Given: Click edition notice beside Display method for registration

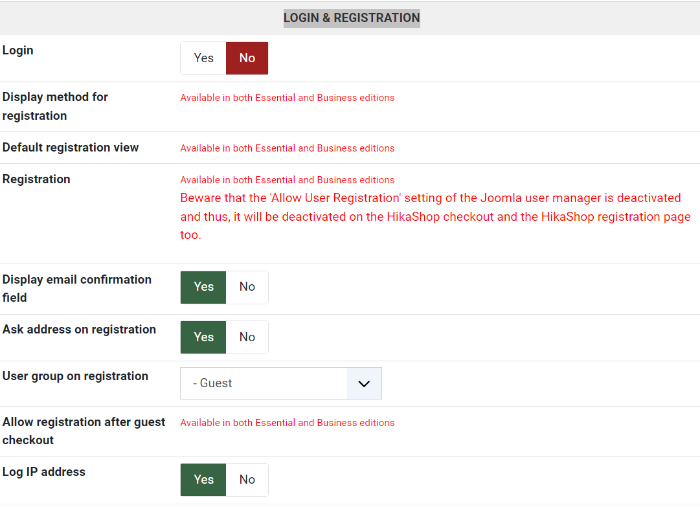Looking at the screenshot, I should tap(287, 98).
